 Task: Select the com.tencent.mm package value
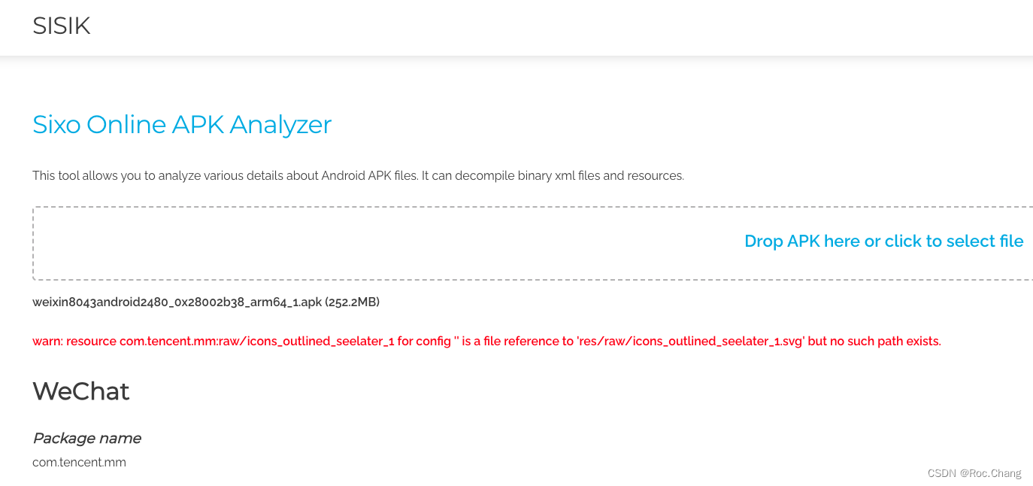79,462
